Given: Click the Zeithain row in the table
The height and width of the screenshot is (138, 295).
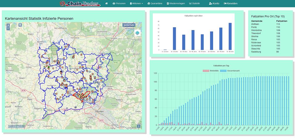Looking at the screenshot, I should point(269,24).
